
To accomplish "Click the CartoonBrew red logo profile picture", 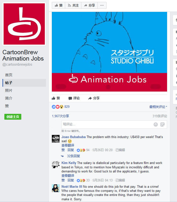I will point(24,24).
